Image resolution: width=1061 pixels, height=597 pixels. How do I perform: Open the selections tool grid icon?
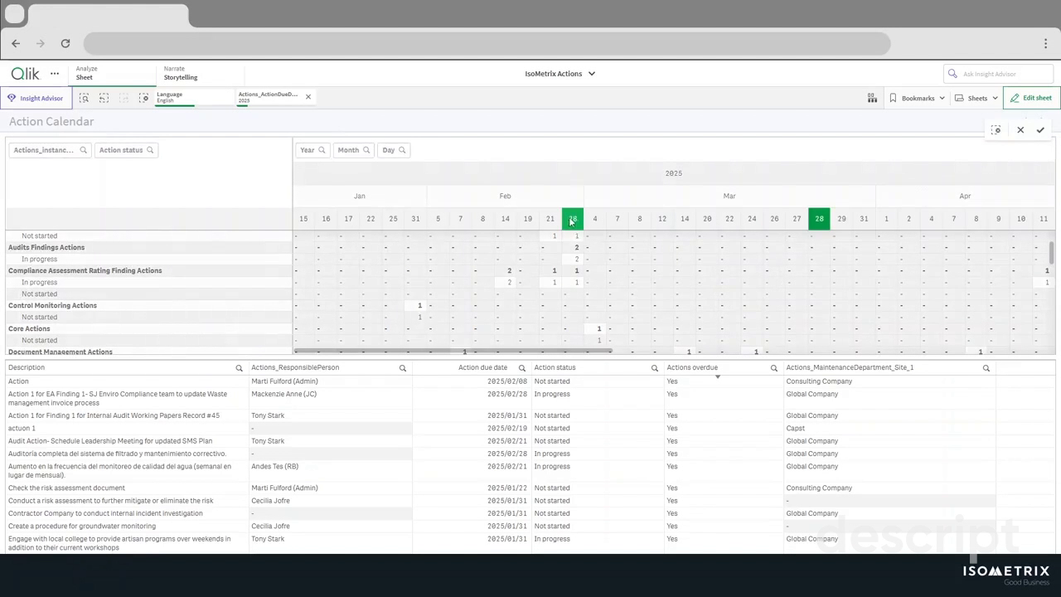[x=872, y=98]
